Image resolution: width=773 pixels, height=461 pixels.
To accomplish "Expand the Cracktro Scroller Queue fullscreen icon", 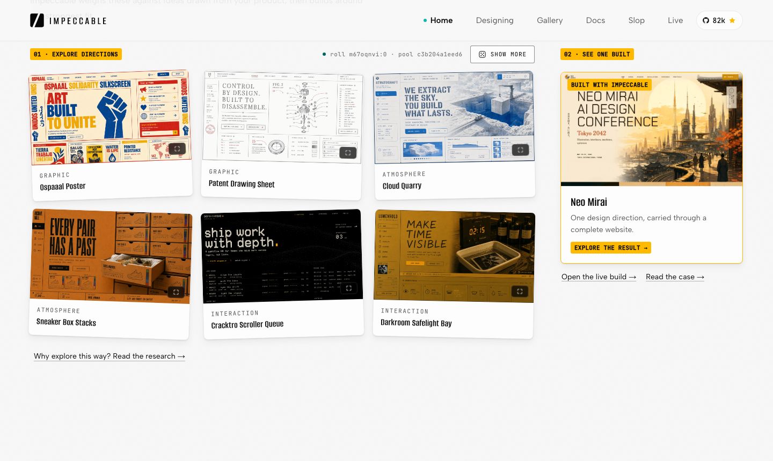I will (348, 288).
